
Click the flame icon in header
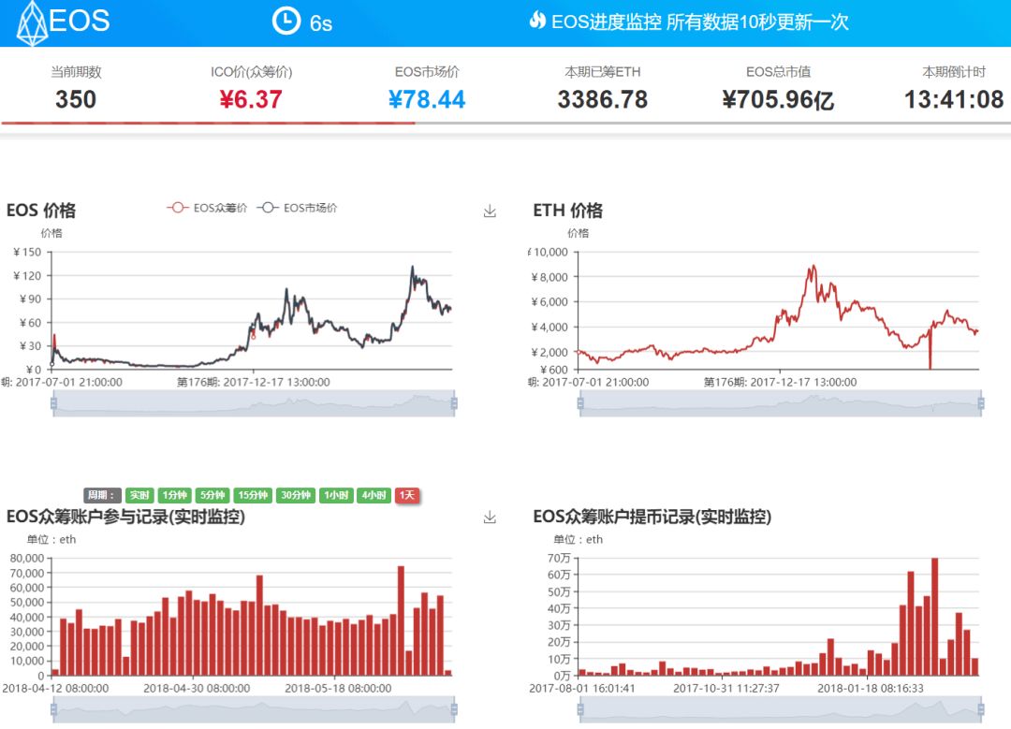coord(537,21)
